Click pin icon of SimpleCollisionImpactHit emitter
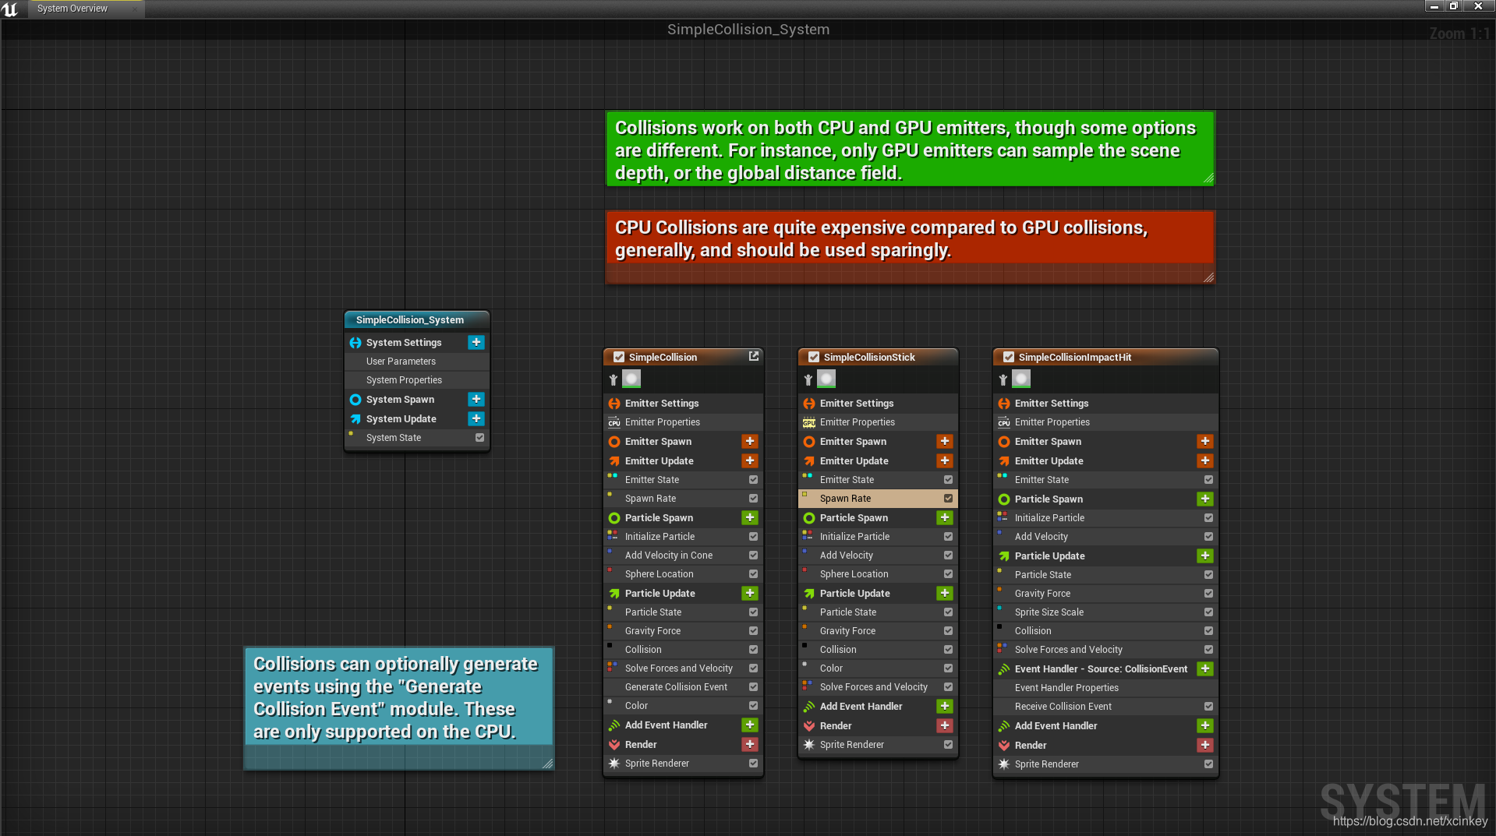1496x836 pixels. (1003, 379)
